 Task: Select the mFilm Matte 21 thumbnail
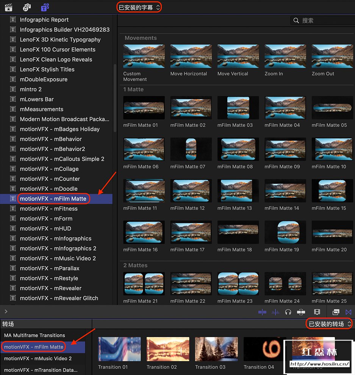(144, 284)
